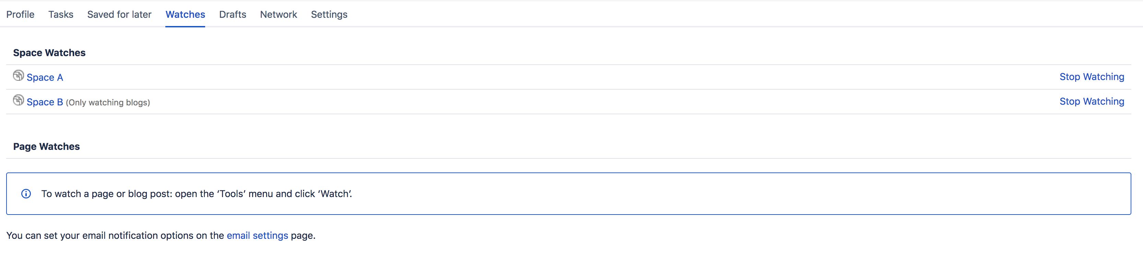Screen dimensions: 1143x258
Task: Switch to the Tasks tab
Action: click(61, 14)
